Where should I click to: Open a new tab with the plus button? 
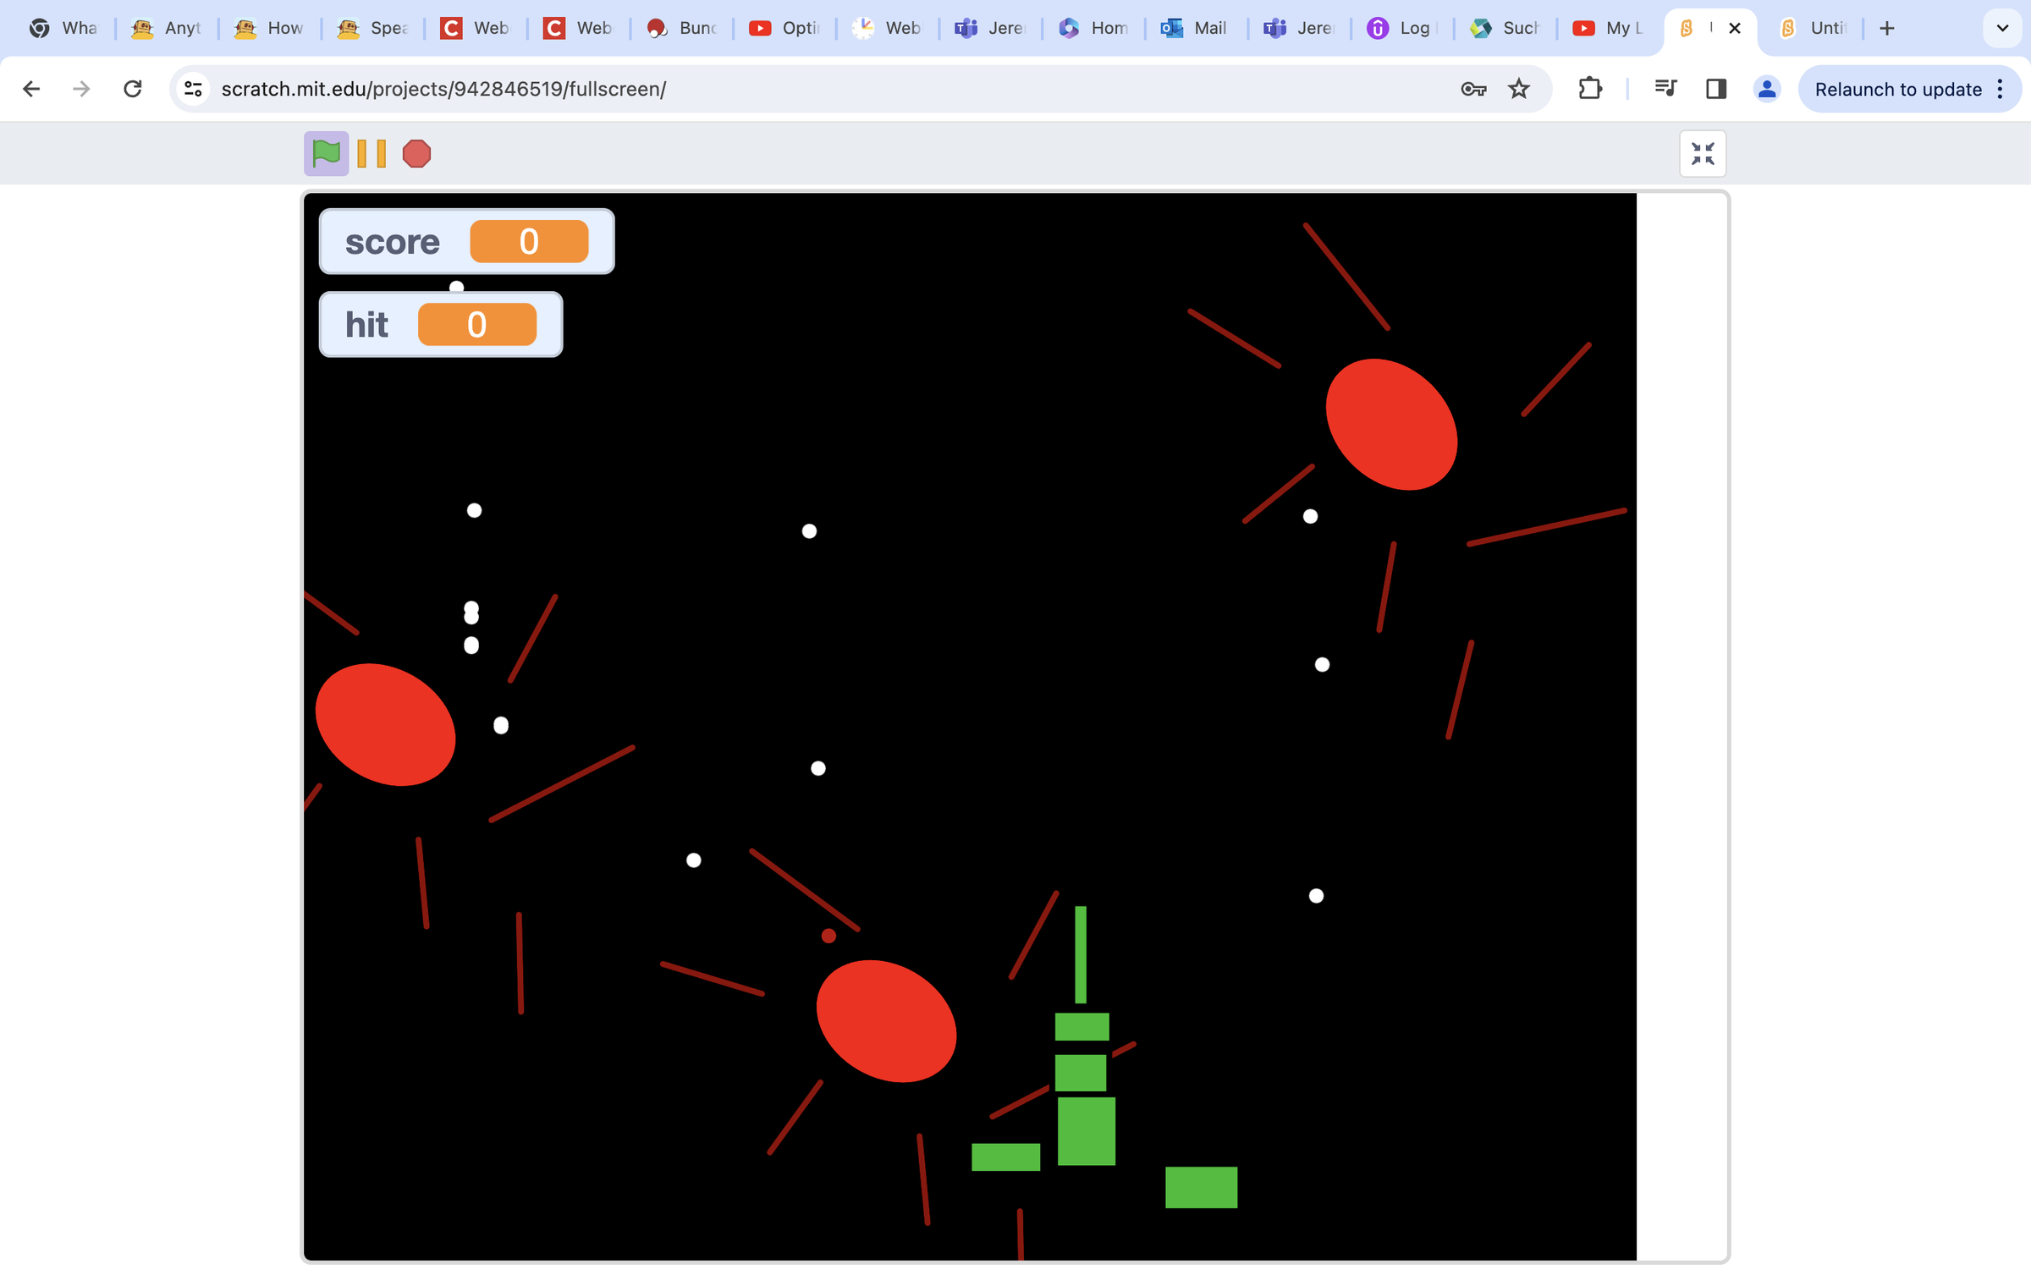pyautogui.click(x=1887, y=28)
